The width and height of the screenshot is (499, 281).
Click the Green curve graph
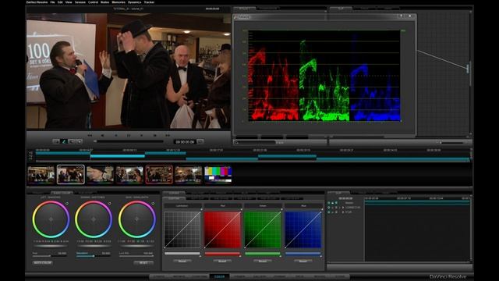pos(263,229)
